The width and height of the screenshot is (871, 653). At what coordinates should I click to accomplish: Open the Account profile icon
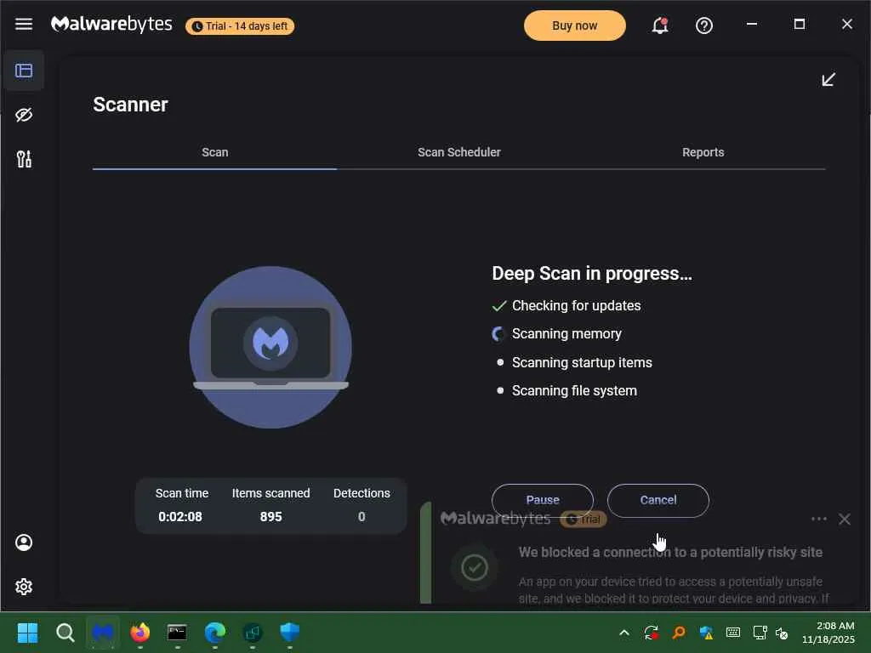tap(23, 542)
